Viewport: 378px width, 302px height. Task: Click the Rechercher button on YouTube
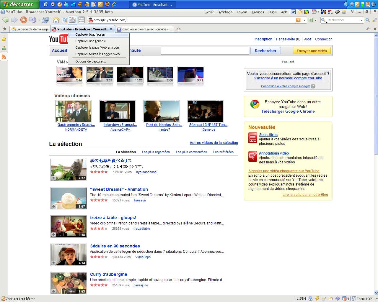tap(266, 51)
